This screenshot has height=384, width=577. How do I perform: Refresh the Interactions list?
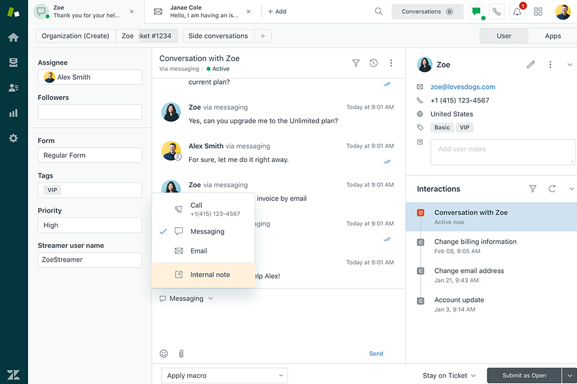[552, 188]
